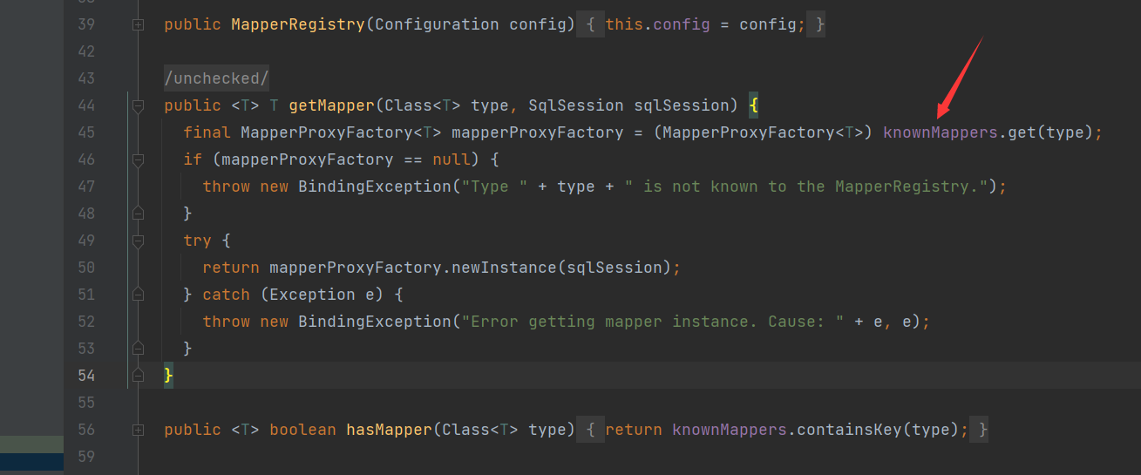Viewport: 1141px width, 475px height.
Task: Collapse the try block at line 49
Action: [138, 241]
